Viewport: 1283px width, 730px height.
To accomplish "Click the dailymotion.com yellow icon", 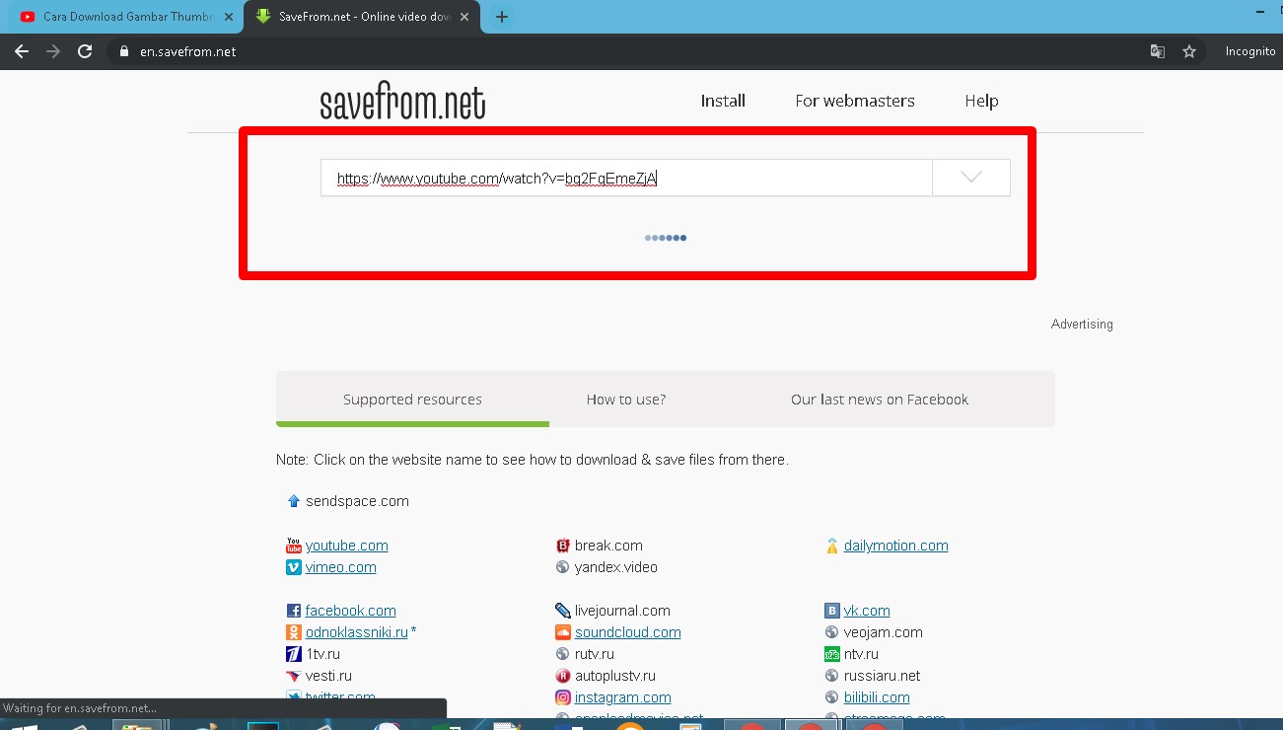I will point(832,546).
